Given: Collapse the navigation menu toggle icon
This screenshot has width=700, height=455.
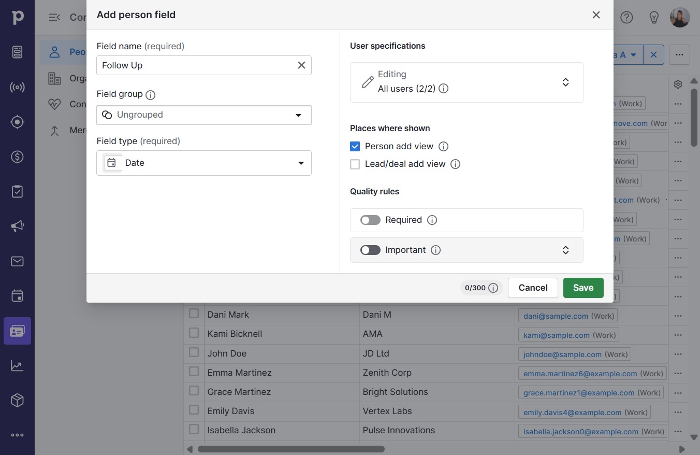Looking at the screenshot, I should (54, 17).
